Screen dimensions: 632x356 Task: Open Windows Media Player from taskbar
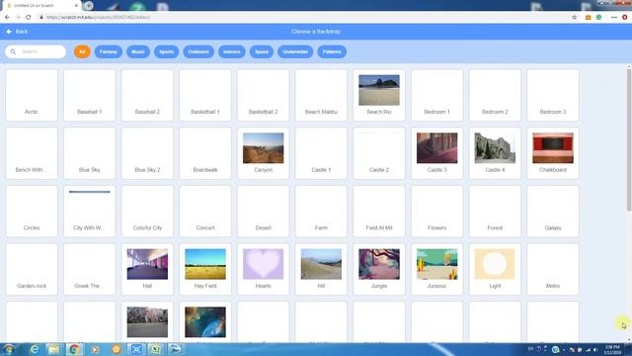click(x=95, y=349)
